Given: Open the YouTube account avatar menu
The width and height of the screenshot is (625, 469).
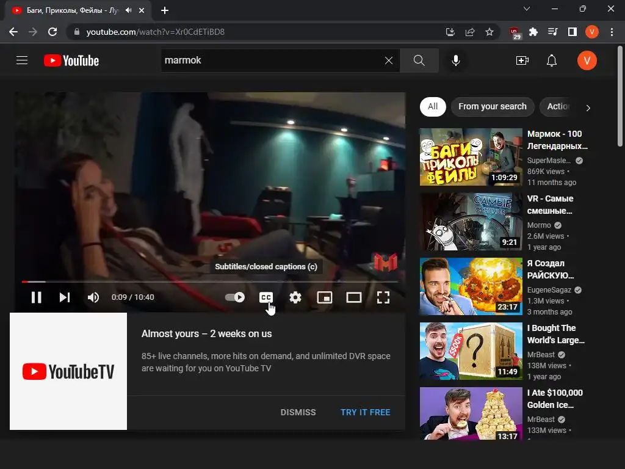Looking at the screenshot, I should [587, 60].
